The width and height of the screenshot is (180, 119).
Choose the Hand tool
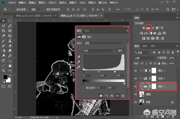coord(10,66)
